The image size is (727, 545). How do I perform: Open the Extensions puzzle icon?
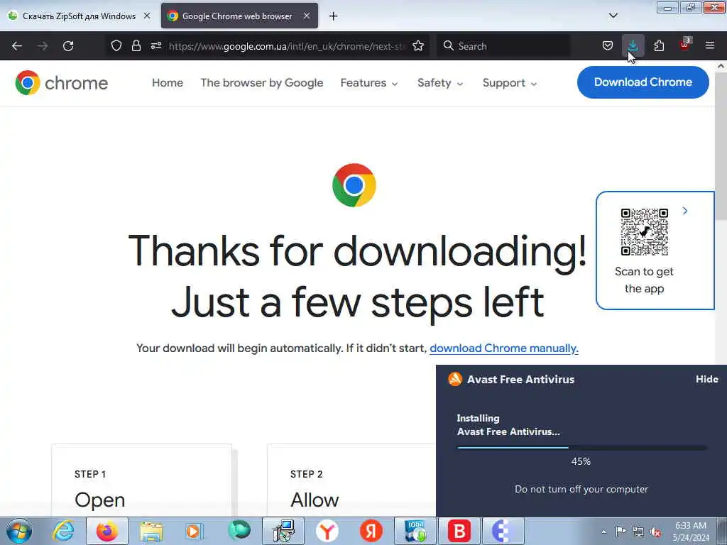659,45
